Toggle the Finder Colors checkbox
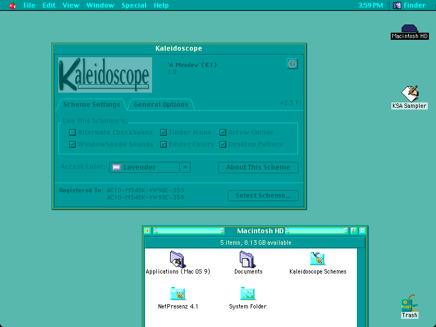Screen dimensions: 436x327 [163, 144]
